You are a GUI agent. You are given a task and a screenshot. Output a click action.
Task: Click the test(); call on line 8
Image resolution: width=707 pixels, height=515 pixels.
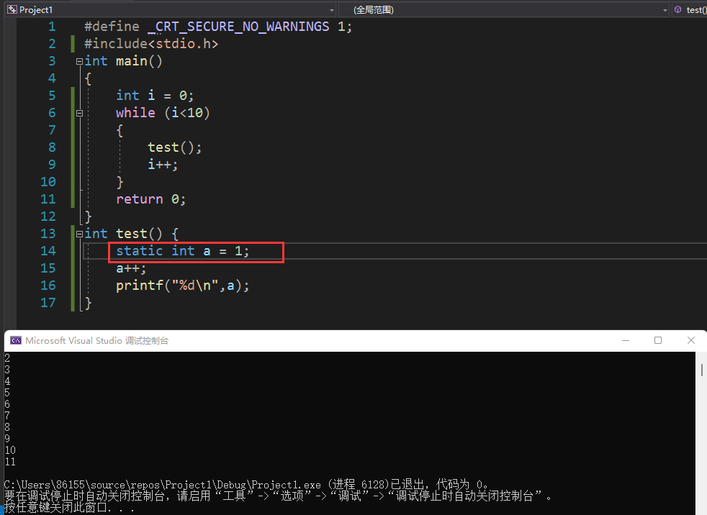pos(174,147)
